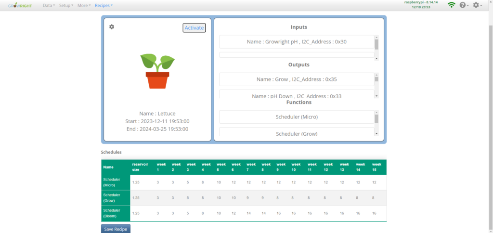
Task: Click the Activate button
Action: [x=194, y=27]
